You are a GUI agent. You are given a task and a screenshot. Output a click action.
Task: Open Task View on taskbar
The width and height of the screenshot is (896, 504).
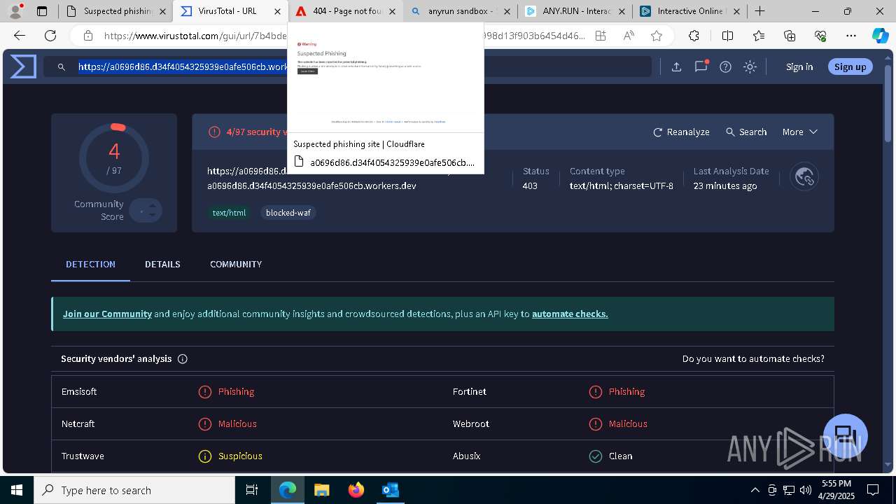tap(252, 490)
